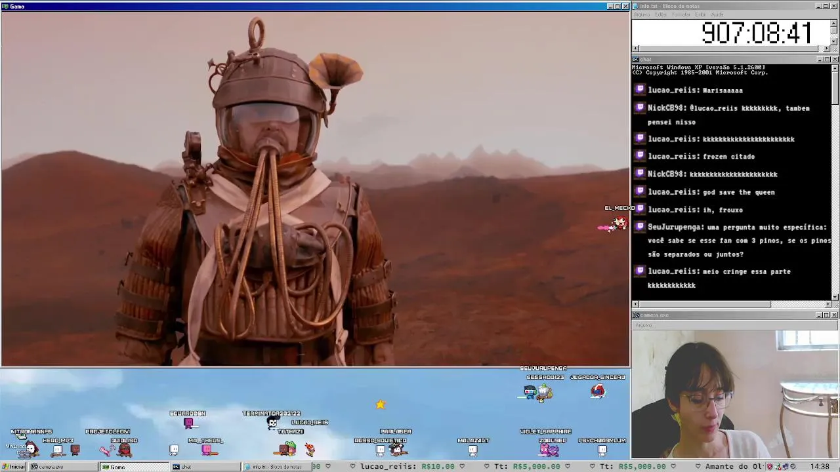Screen dimensions: 840x472
Task: Click the red shield tray icon
Action: 770,467
